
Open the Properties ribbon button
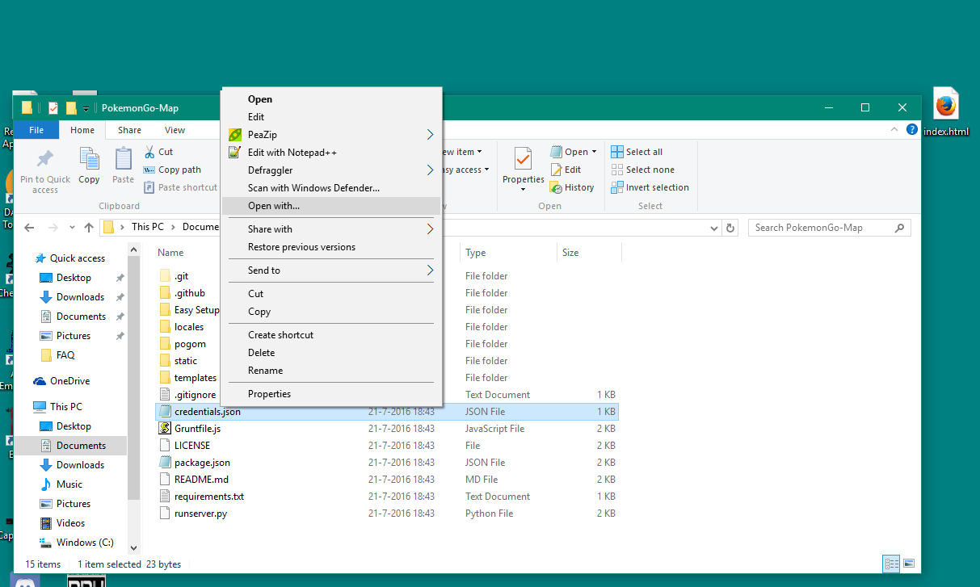click(x=523, y=169)
